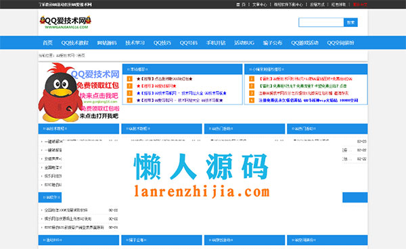Click the bottom 骗子公布 section header
Viewport: 406px width, 249px height.
162,240
